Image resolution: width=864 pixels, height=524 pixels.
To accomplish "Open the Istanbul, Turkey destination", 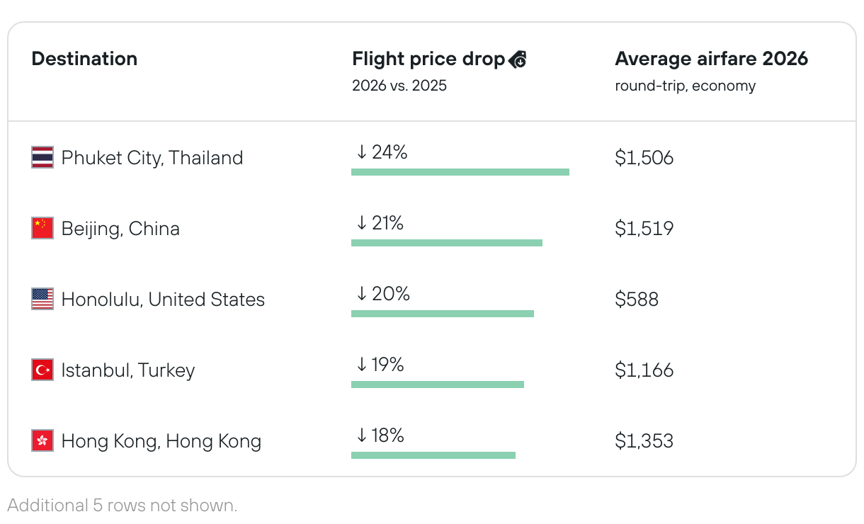I will pos(128,370).
